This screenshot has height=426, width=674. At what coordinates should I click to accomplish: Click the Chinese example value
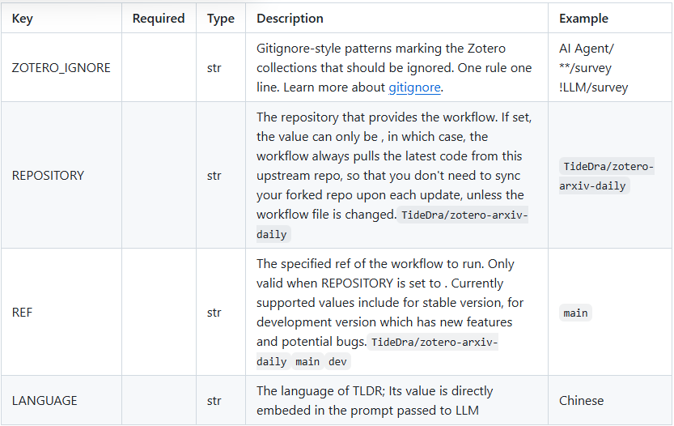click(581, 400)
